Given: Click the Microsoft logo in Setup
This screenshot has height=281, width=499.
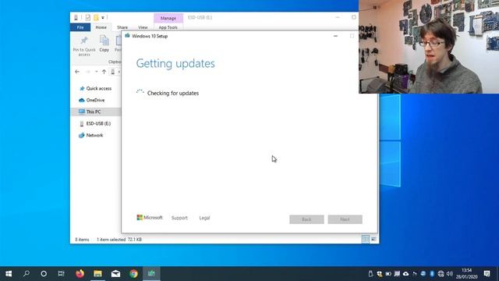Looking at the screenshot, I should coord(150,218).
